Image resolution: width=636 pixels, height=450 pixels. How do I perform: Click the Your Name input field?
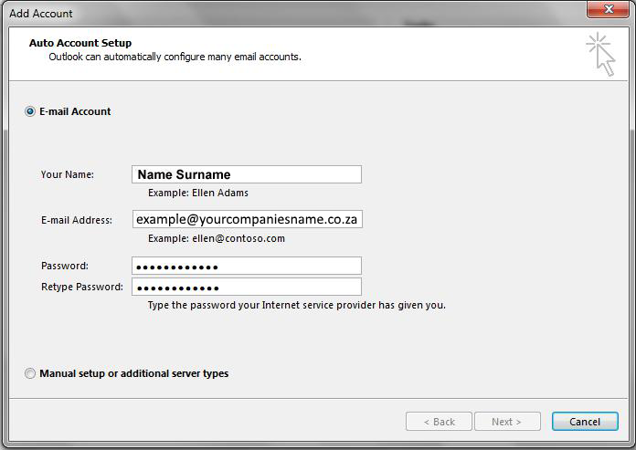(247, 174)
